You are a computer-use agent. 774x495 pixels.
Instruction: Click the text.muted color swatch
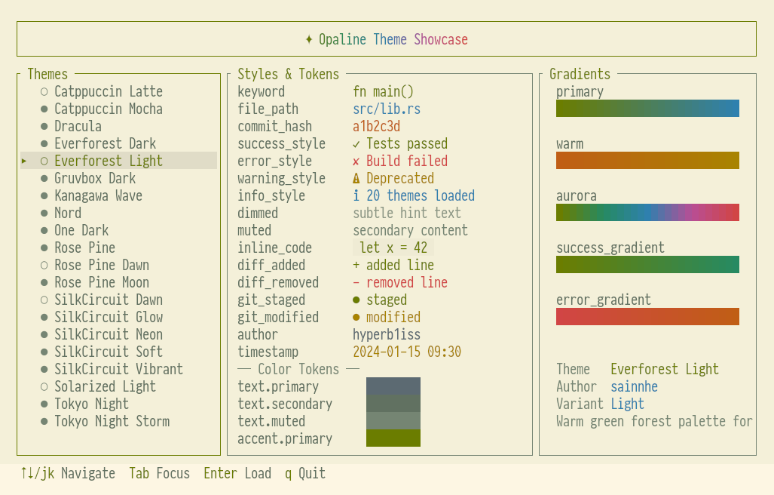click(393, 421)
